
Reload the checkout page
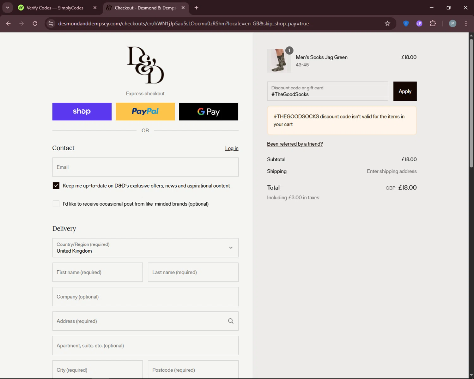tap(35, 23)
